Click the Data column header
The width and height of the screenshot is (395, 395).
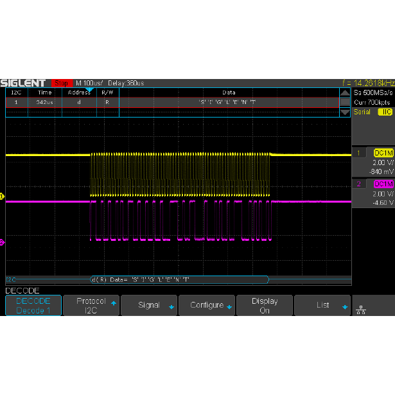click(x=229, y=92)
